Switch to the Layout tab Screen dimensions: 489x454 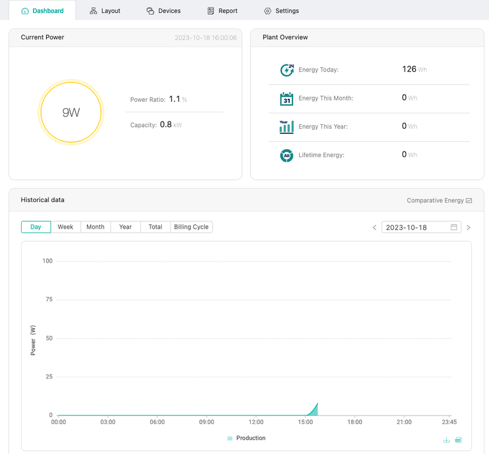click(105, 11)
